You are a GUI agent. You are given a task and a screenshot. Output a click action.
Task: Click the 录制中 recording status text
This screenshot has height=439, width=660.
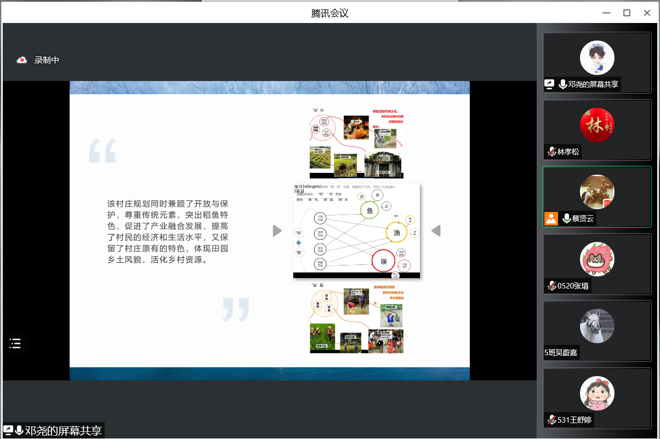coord(47,60)
